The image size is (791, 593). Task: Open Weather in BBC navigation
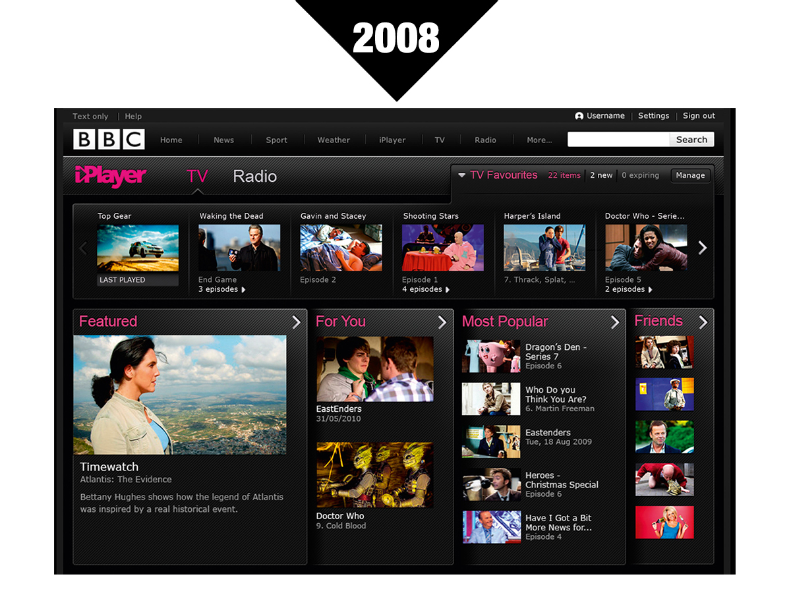tap(334, 140)
